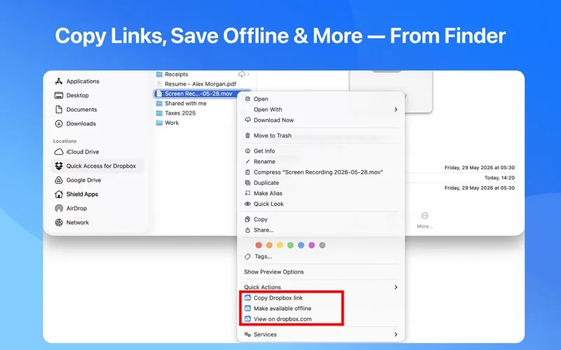561x350 pixels.
Task: Apply the red tag color
Action: [259, 245]
